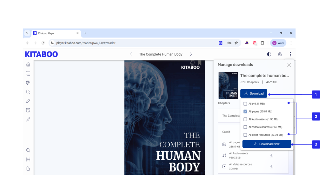
Task: Check All Audio assets (1.96 Mb)
Action: tap(245, 119)
